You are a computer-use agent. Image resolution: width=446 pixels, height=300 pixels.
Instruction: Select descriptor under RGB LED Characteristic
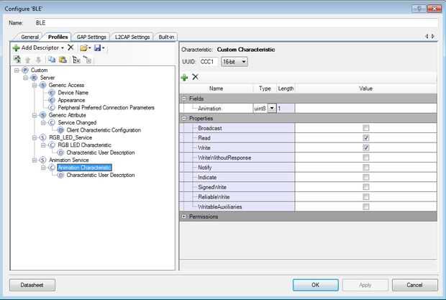click(x=101, y=153)
